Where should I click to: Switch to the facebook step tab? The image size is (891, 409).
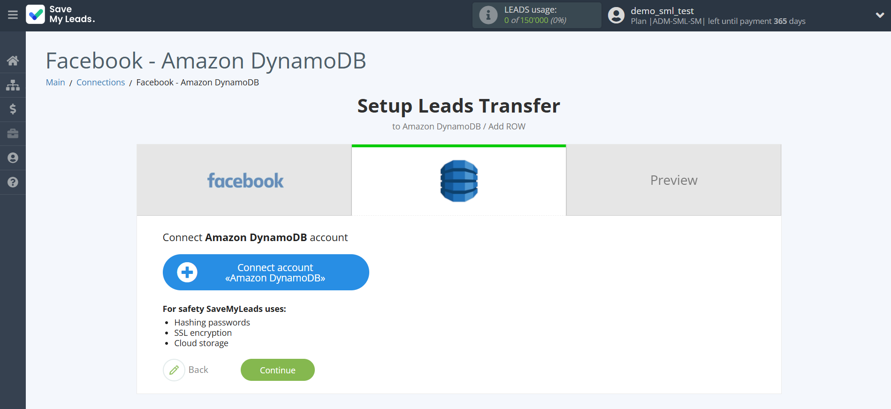(x=244, y=181)
